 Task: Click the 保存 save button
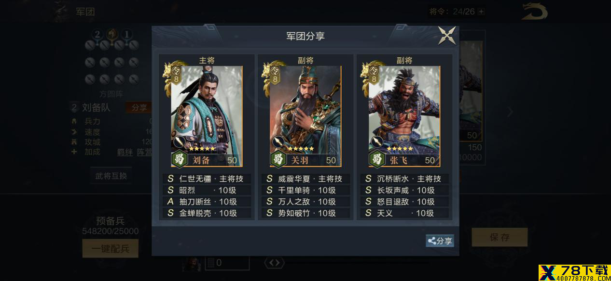[x=500, y=237]
